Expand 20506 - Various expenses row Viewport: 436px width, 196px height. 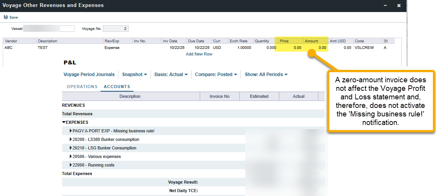(71, 156)
